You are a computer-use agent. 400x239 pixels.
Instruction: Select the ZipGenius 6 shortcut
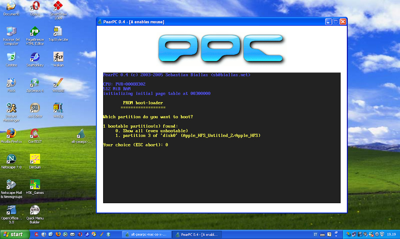35,85
